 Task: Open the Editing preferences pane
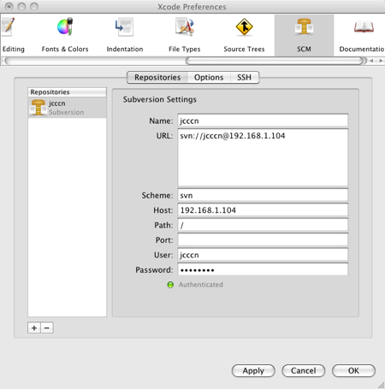pos(13,35)
